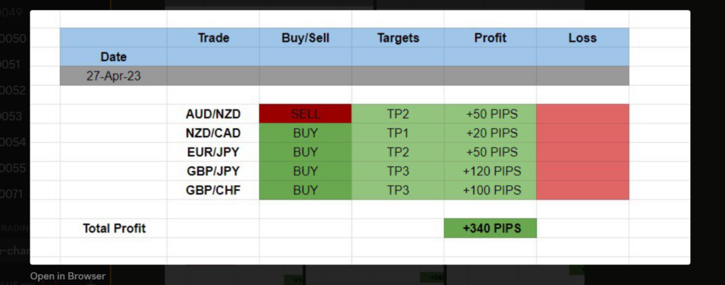Screen dimensions: 725x285
Task: Select the +120 PIPS profit cell
Action: pos(490,171)
